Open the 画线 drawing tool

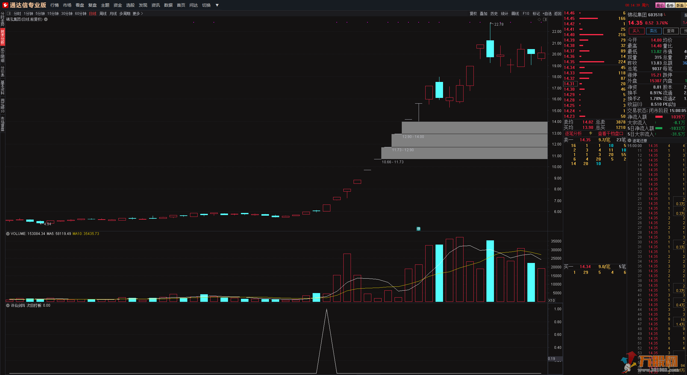(x=515, y=14)
